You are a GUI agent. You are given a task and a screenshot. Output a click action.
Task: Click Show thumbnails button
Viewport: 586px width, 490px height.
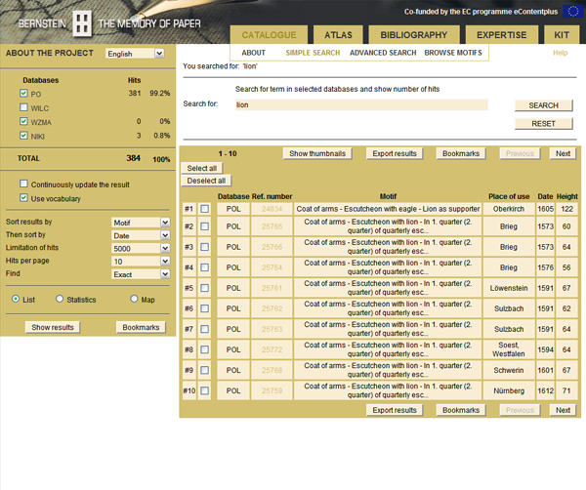click(318, 153)
